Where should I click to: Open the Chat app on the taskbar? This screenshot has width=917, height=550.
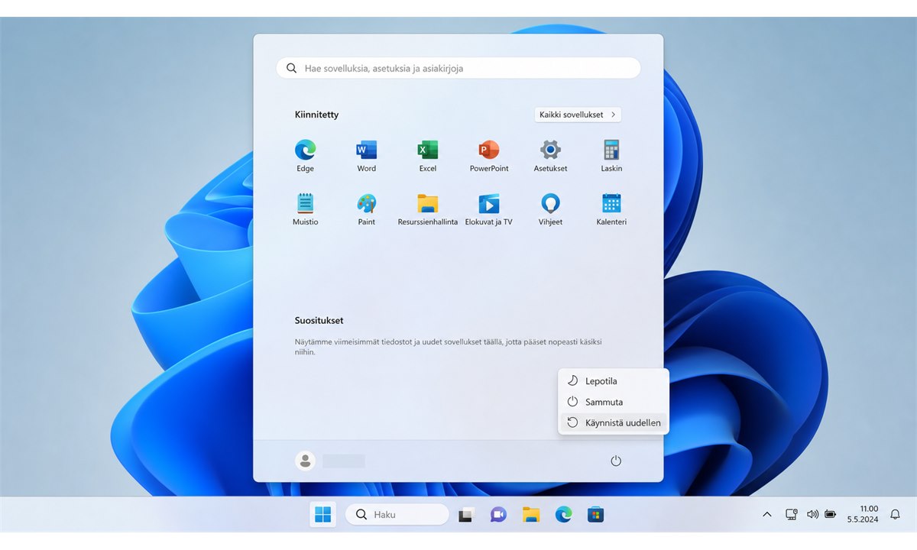point(498,515)
